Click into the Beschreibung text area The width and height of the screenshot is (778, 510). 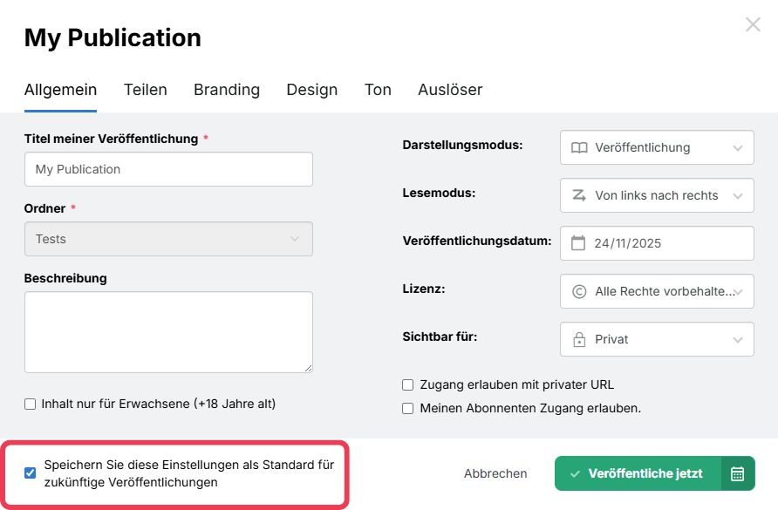[168, 332]
